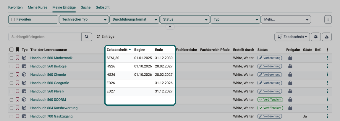This screenshot has width=340, height=121.
Task: Open Handbuch 560 Mathematik link
Action: pyautogui.click(x=51, y=58)
